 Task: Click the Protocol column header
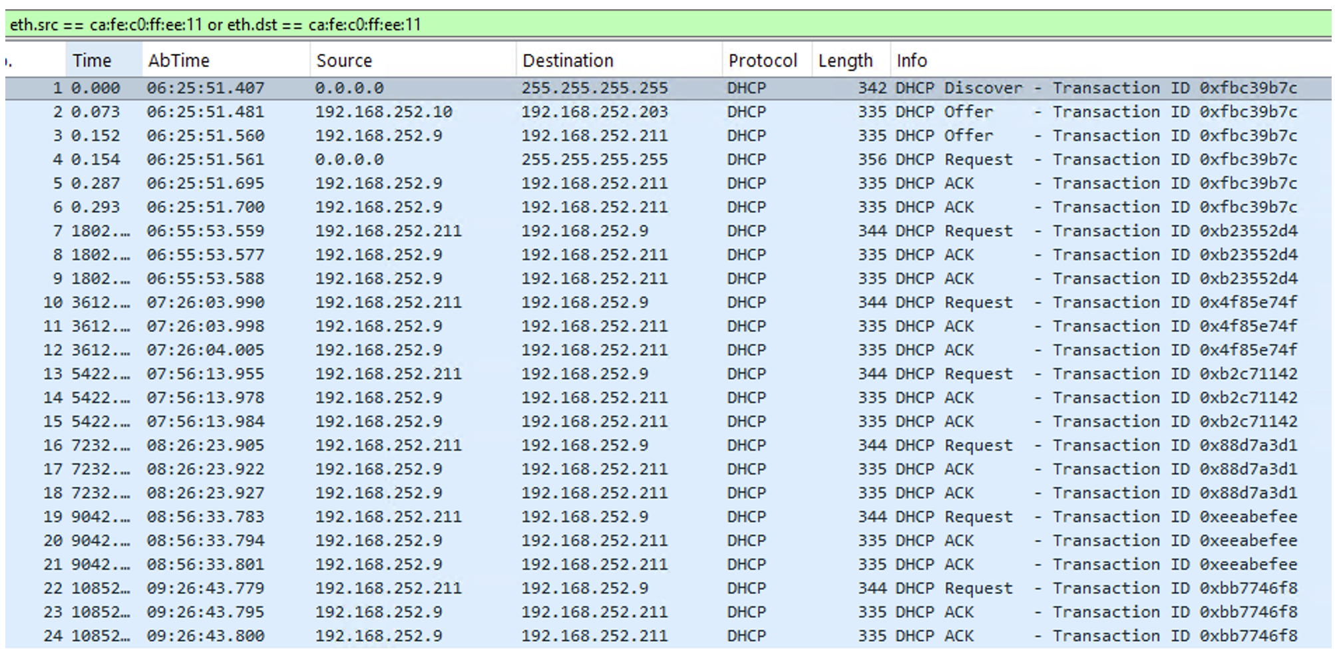[x=767, y=61]
